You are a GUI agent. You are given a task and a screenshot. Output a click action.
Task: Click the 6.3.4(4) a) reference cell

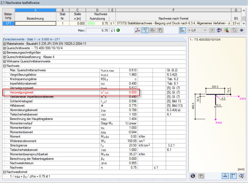click(x=176, y=110)
